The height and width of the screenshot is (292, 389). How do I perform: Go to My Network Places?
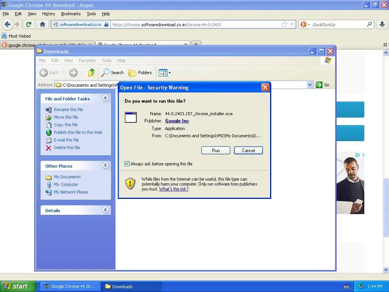click(x=71, y=192)
